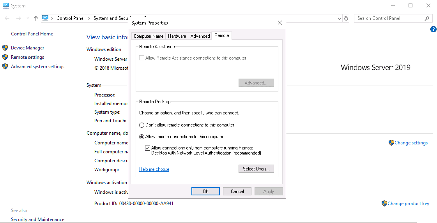The width and height of the screenshot is (437, 223).
Task: Refresh the Control Panel address bar
Action: [346, 18]
